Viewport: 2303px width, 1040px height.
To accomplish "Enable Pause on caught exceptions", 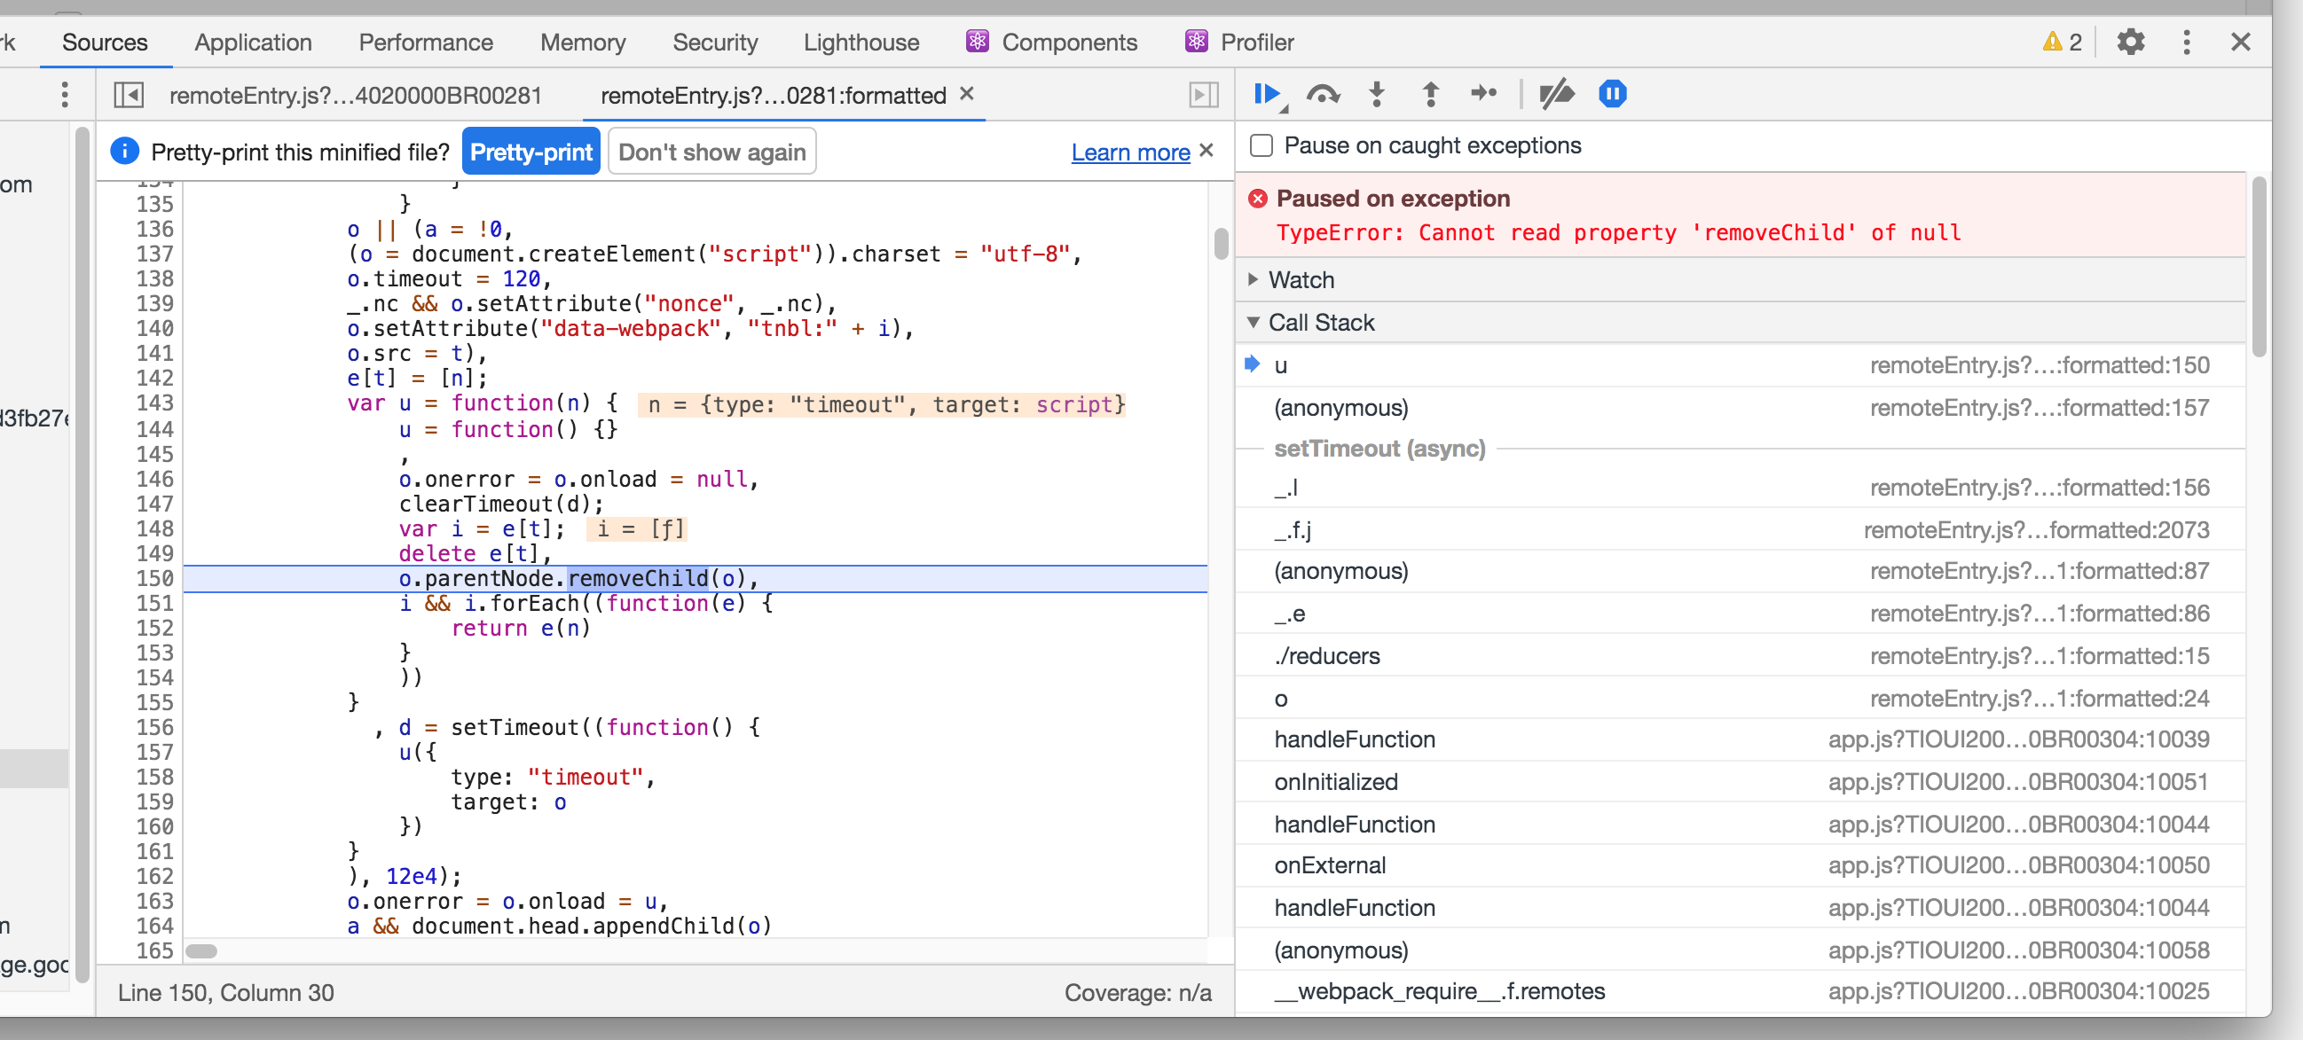I will click(1262, 145).
